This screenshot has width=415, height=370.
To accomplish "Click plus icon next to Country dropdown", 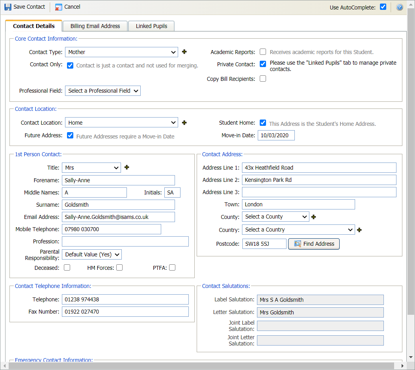I will (359, 230).
